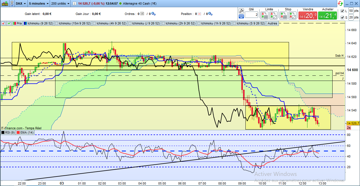The image size is (360, 186).
Task: Click second Limite order icon
Action: click(273, 15)
